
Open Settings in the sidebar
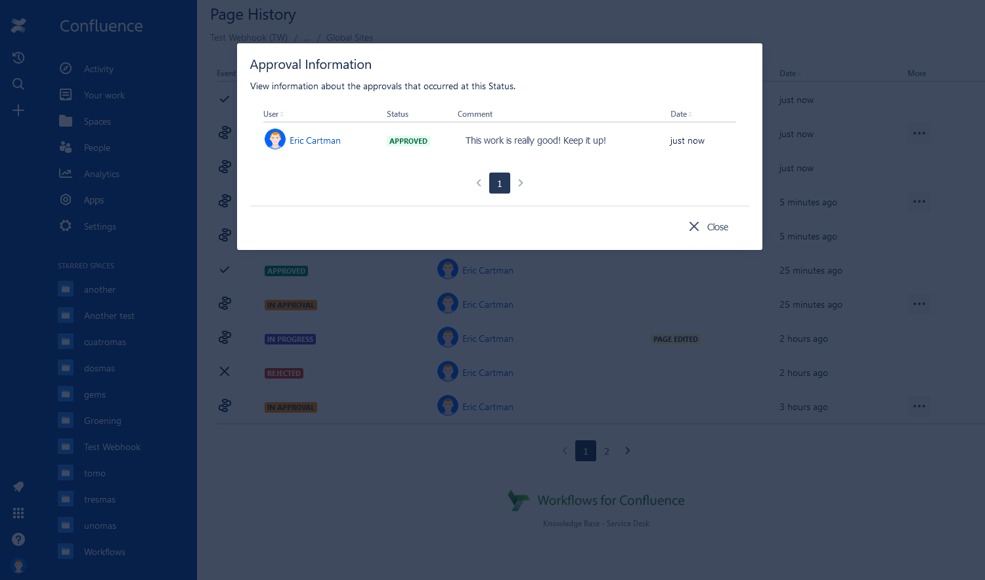(x=100, y=226)
